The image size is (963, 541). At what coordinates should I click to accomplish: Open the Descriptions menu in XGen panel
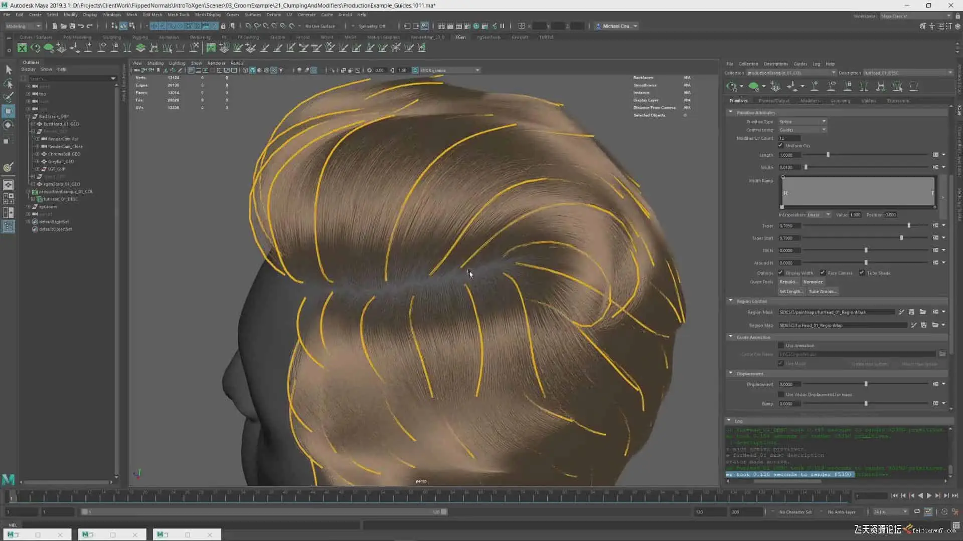(775, 64)
